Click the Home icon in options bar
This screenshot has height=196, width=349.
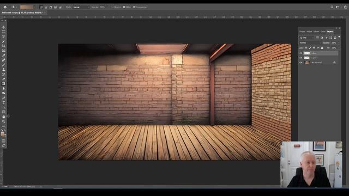(5, 7)
